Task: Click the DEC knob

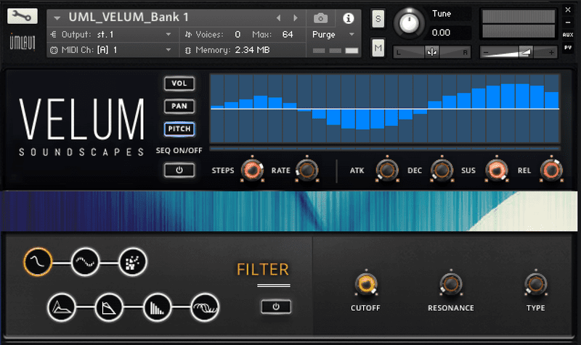Action: (442, 170)
